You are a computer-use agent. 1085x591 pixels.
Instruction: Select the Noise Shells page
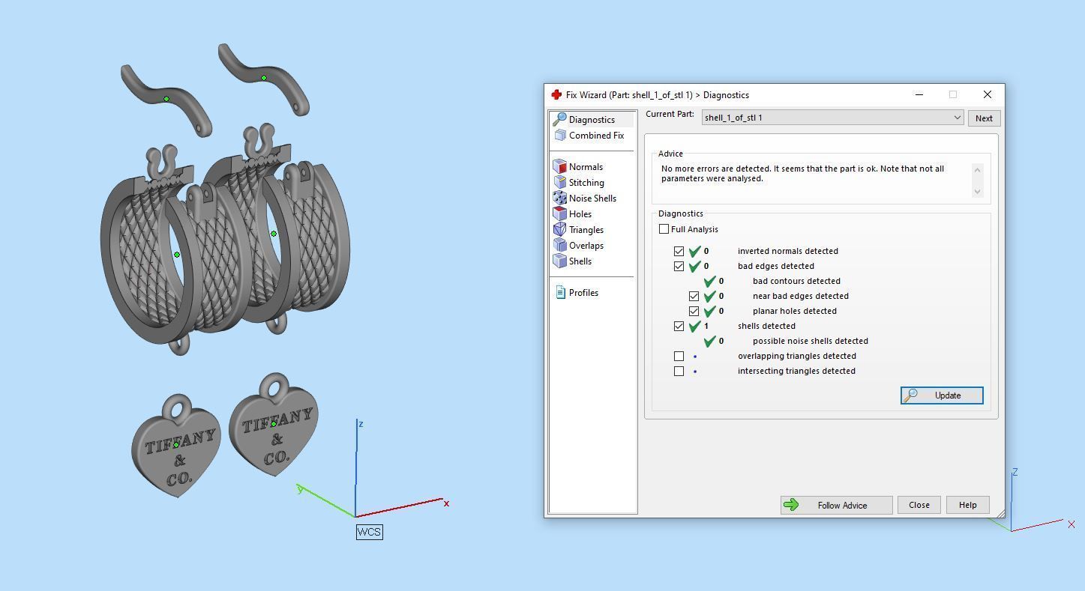[x=592, y=198]
